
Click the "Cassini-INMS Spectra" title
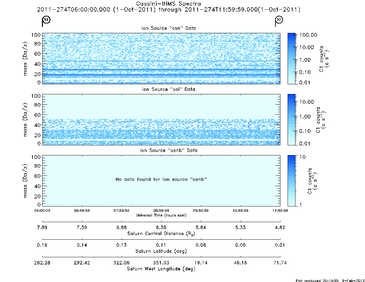click(x=168, y=3)
